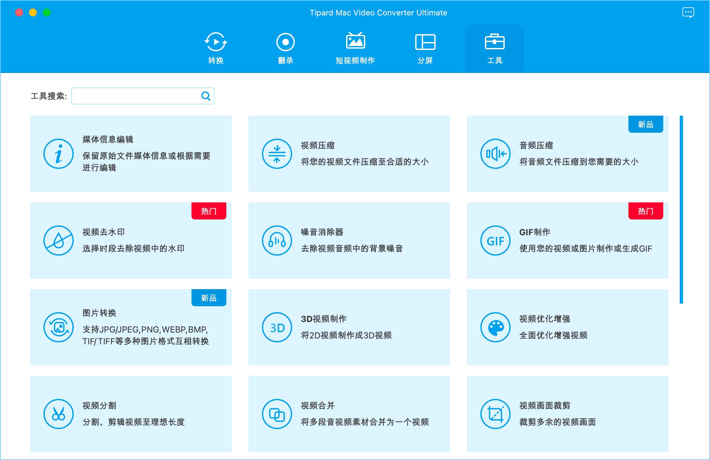Switch to the 翻录 tab label
The width and height of the screenshot is (710, 460).
[x=286, y=61]
